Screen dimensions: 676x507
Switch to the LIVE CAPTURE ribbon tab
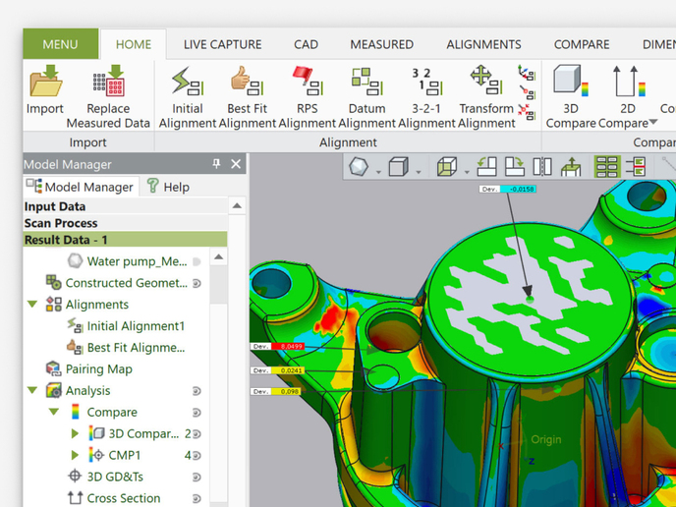point(222,44)
